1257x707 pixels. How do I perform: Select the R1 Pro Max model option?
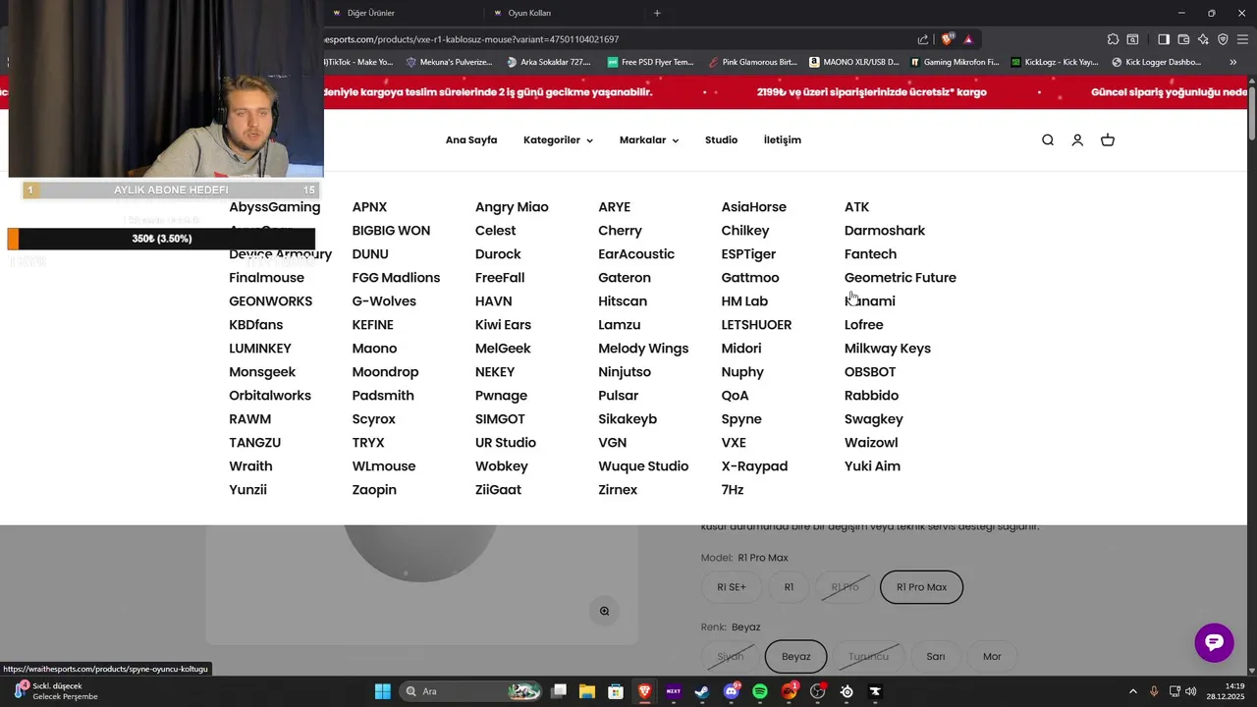[x=921, y=587]
